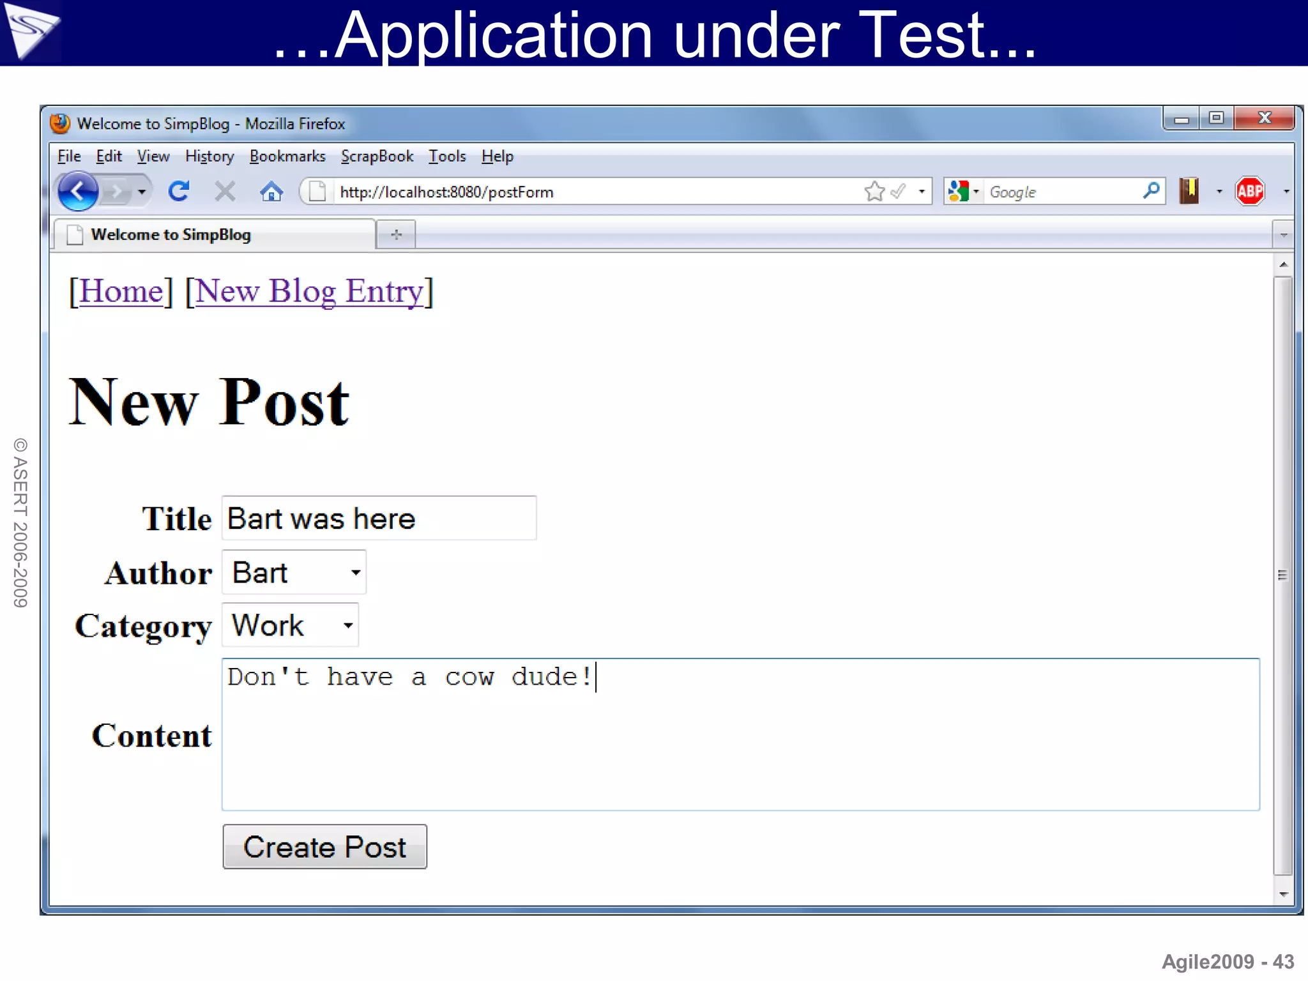
Task: Click the Title label
Action: click(x=177, y=519)
